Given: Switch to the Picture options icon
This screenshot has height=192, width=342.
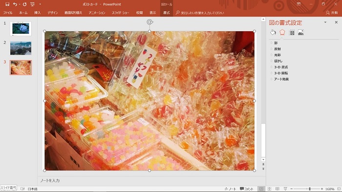Looking at the screenshot, I should [x=301, y=33].
